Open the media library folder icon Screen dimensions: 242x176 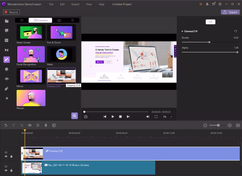point(7,21)
